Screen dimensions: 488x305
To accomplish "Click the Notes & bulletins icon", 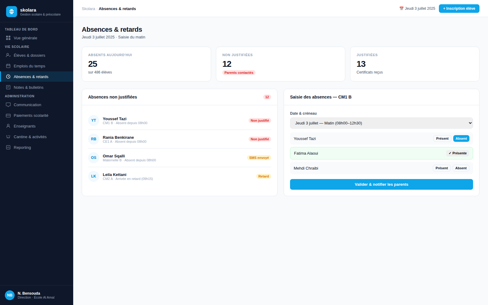I will click(x=8, y=87).
